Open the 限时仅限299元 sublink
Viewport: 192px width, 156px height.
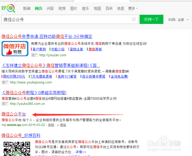point(14,76)
